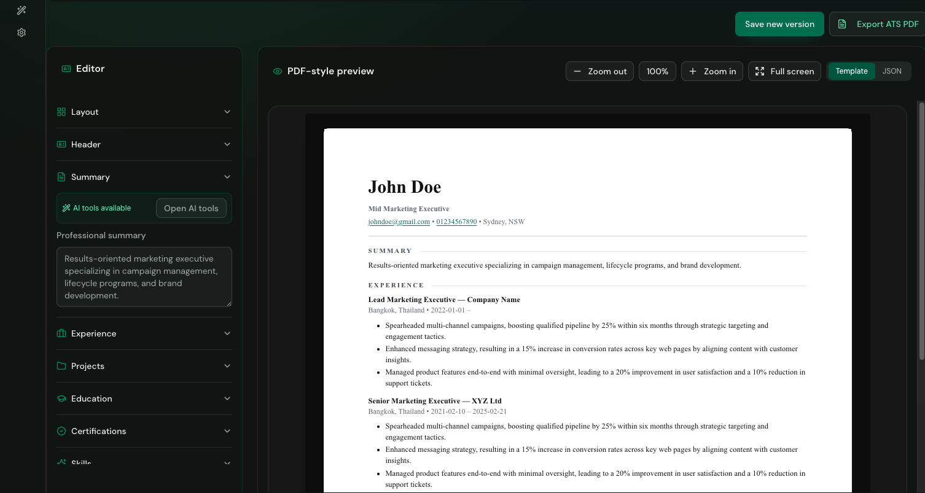Image resolution: width=925 pixels, height=493 pixels.
Task: Click the Editor panel icon
Action: tap(66, 68)
